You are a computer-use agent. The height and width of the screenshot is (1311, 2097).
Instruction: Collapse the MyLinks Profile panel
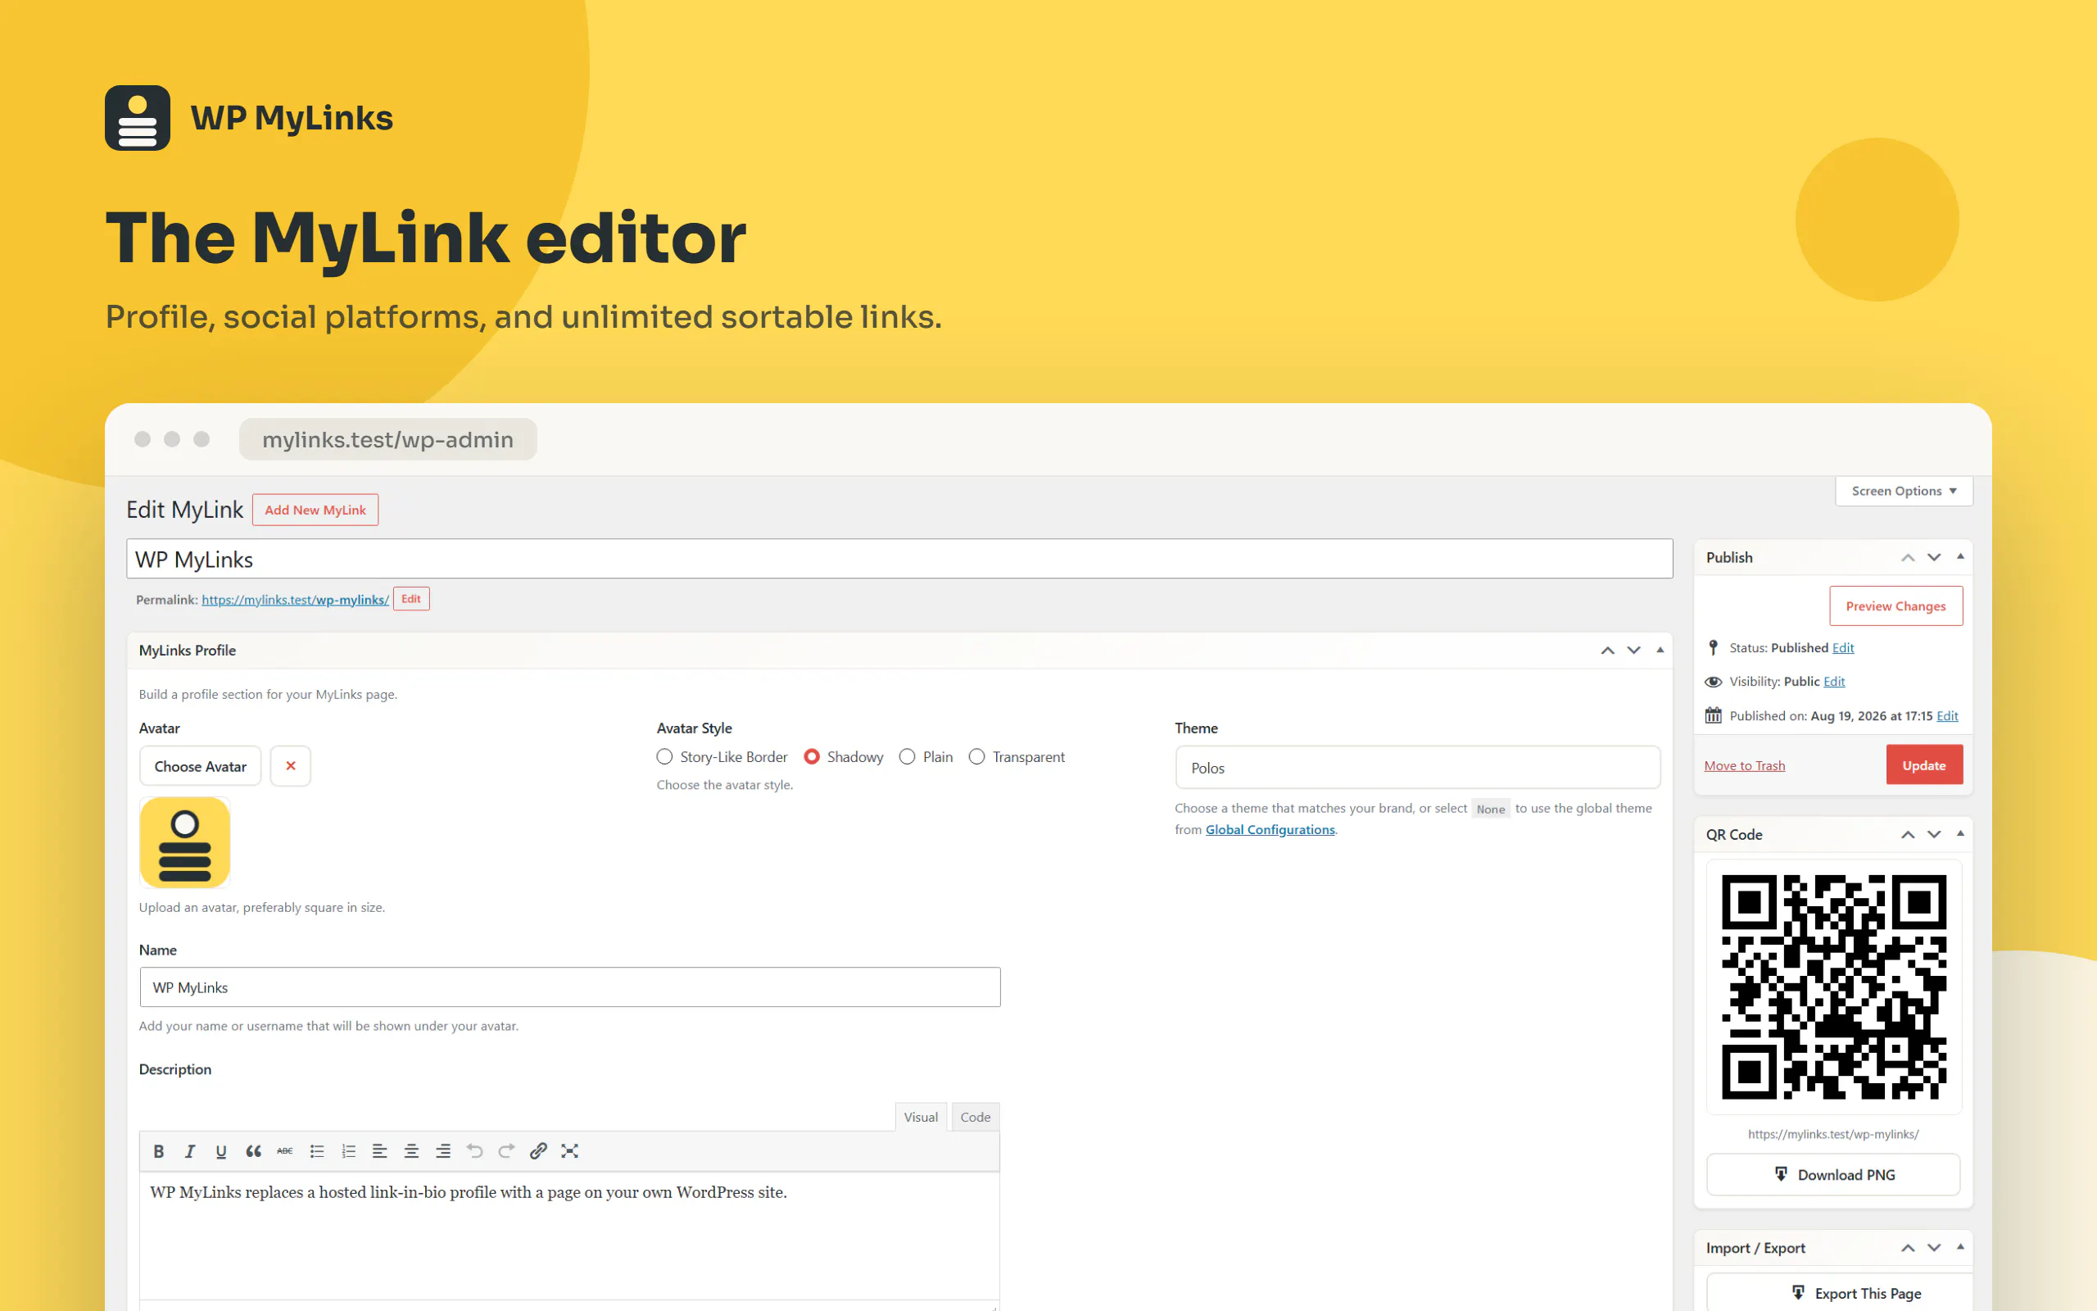[x=1660, y=651]
